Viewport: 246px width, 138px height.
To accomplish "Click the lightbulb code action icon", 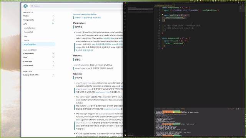I will click(162, 15).
